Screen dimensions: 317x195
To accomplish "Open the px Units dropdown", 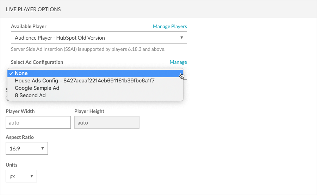I will (x=21, y=176).
